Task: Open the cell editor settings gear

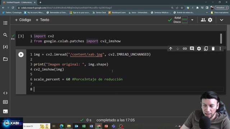Action: (199, 49)
